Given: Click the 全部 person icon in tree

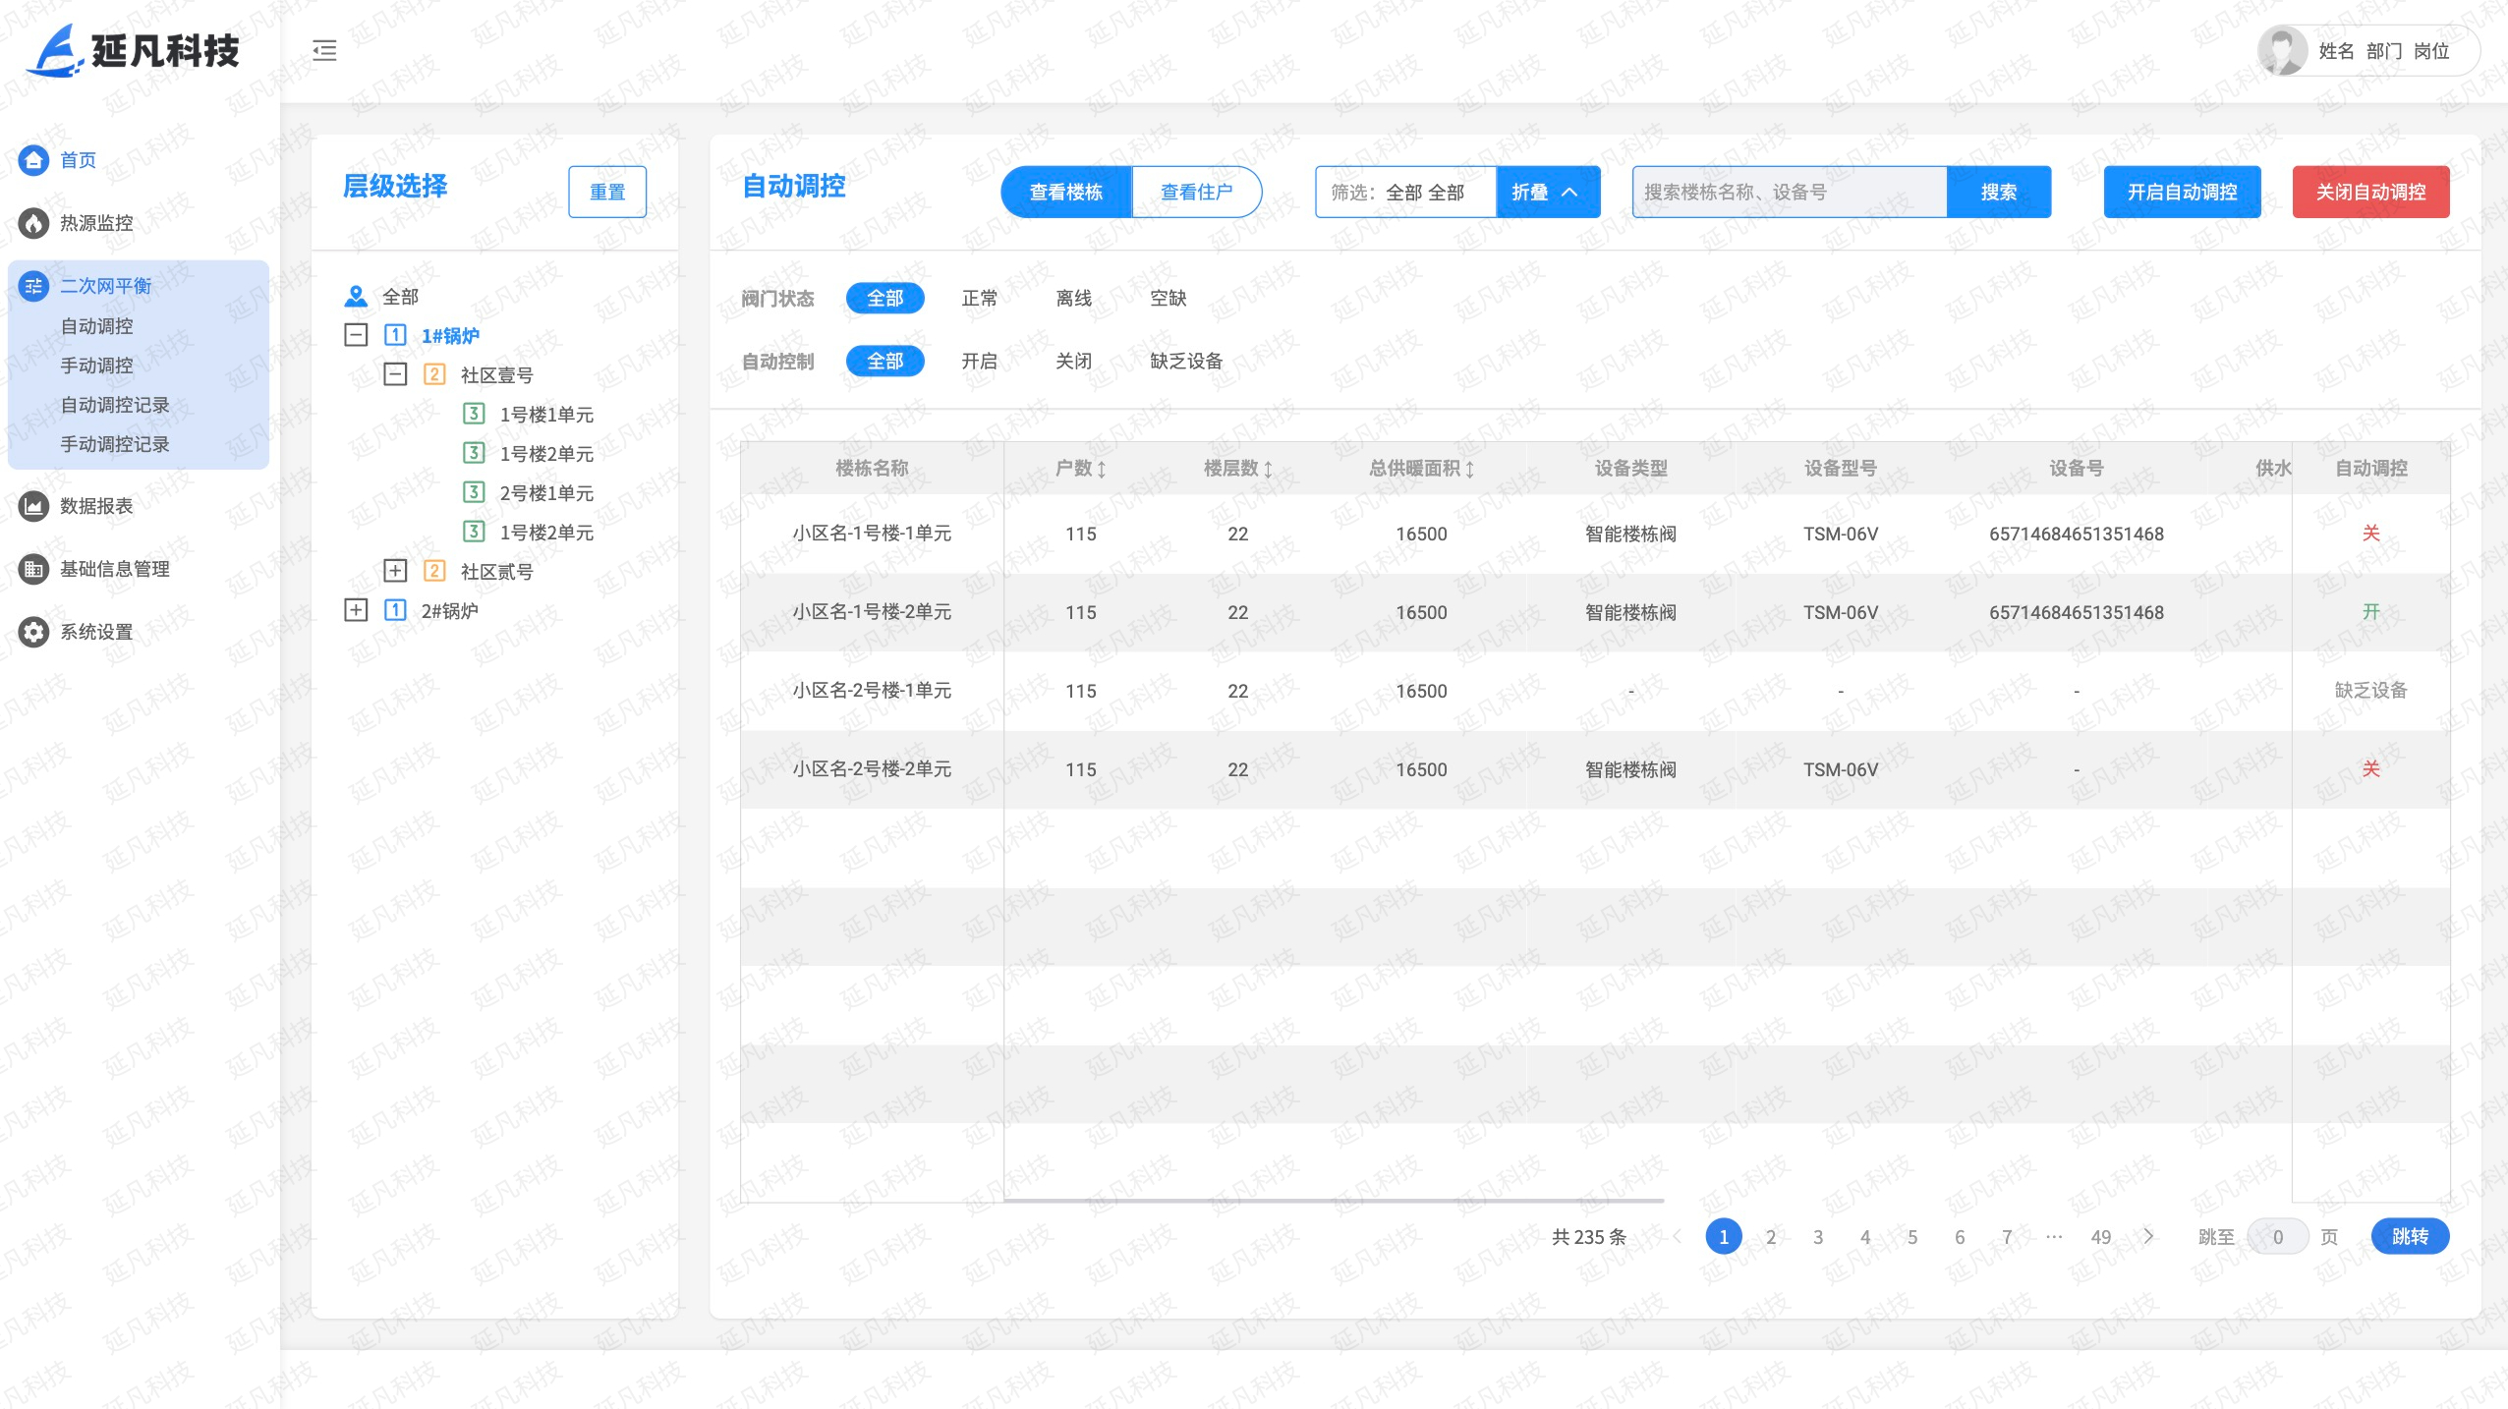Looking at the screenshot, I should tap(356, 296).
